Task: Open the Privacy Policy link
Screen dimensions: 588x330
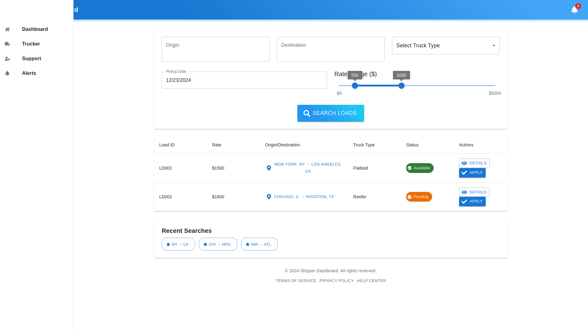Action: [336, 281]
